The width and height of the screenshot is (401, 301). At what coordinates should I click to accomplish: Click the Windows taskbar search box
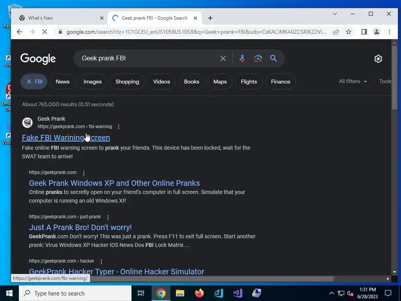[x=75, y=293]
